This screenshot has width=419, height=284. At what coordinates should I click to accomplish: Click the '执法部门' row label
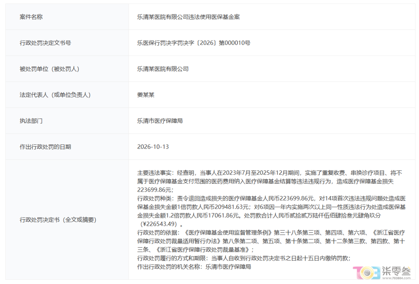pos(31,121)
